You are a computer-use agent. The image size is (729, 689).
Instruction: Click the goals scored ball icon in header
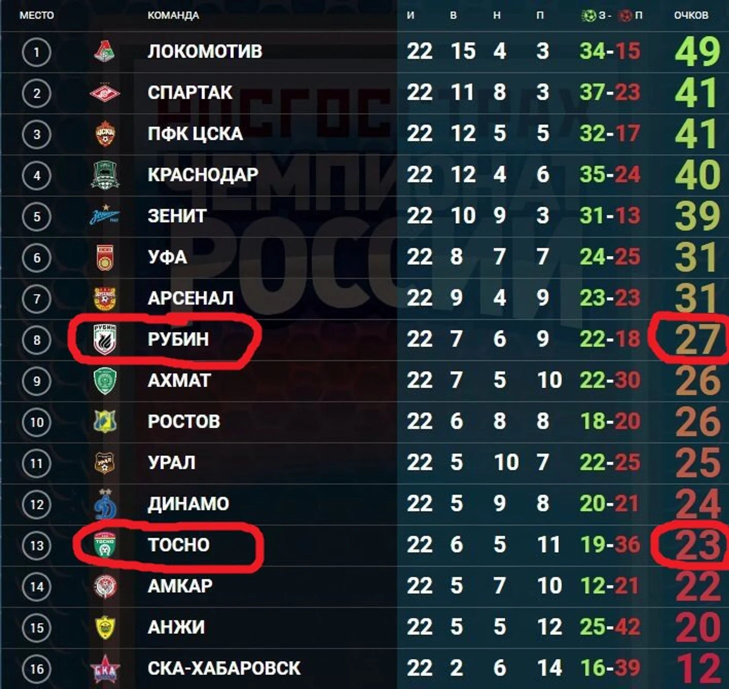click(x=590, y=15)
